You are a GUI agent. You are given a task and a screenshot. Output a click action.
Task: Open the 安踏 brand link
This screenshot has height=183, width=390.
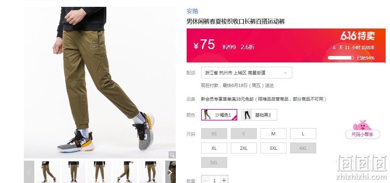192,11
